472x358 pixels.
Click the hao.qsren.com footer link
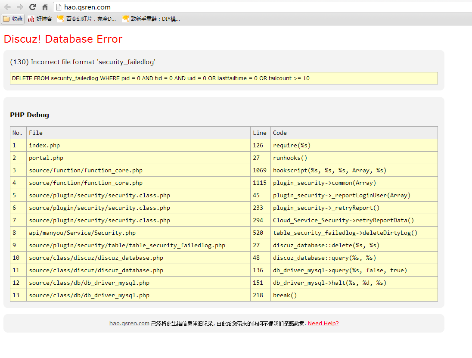(129, 324)
